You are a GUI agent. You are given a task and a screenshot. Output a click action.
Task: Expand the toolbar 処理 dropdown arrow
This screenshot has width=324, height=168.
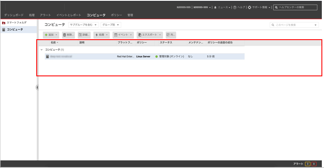pos(107,35)
